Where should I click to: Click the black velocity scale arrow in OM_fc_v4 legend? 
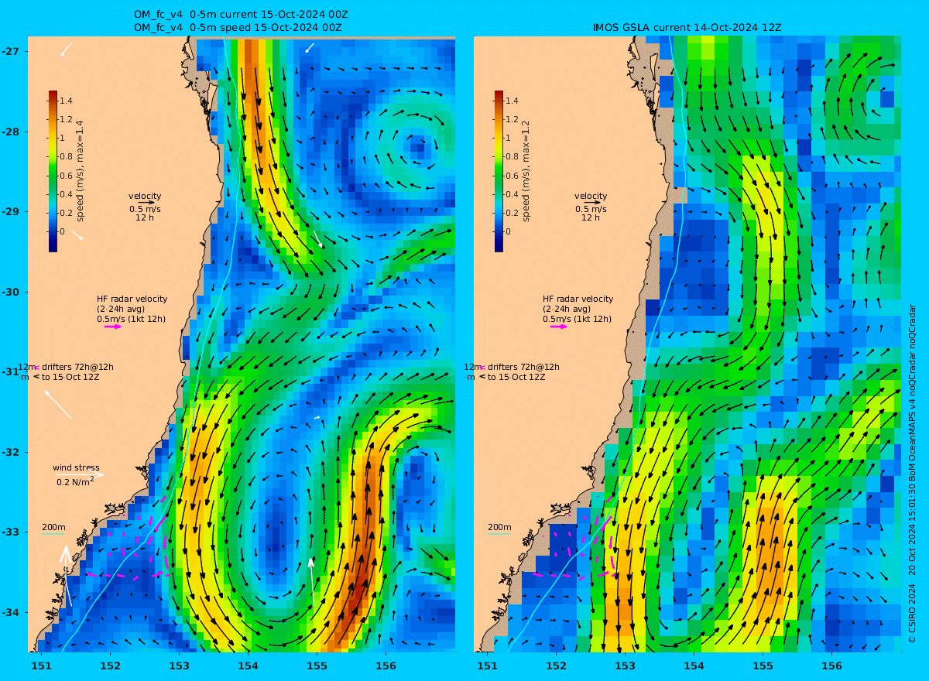(x=146, y=202)
